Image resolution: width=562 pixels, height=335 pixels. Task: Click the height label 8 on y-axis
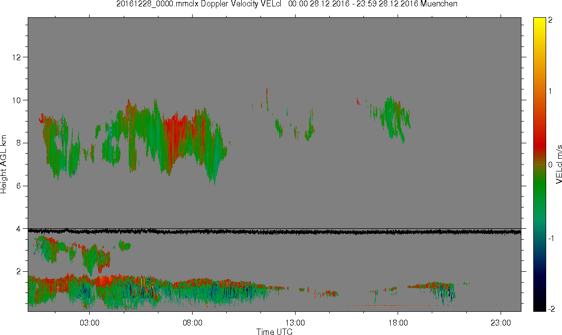click(x=19, y=143)
